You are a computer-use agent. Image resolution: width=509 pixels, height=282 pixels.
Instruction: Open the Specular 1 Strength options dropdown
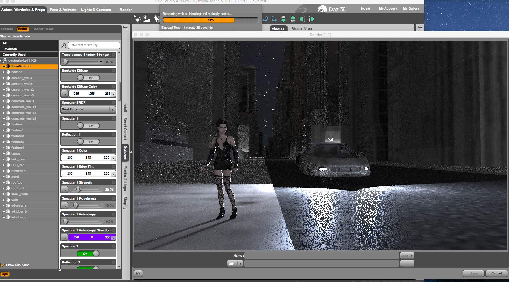(x=64, y=189)
